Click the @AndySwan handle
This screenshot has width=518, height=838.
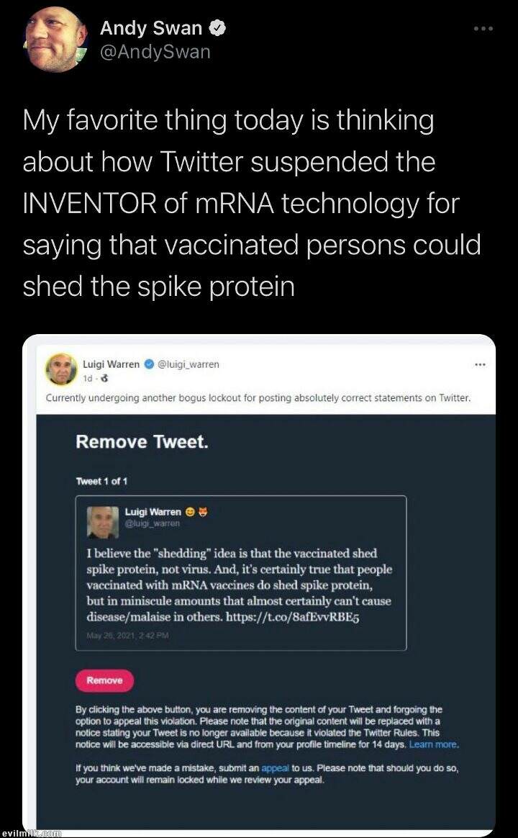pyautogui.click(x=155, y=52)
